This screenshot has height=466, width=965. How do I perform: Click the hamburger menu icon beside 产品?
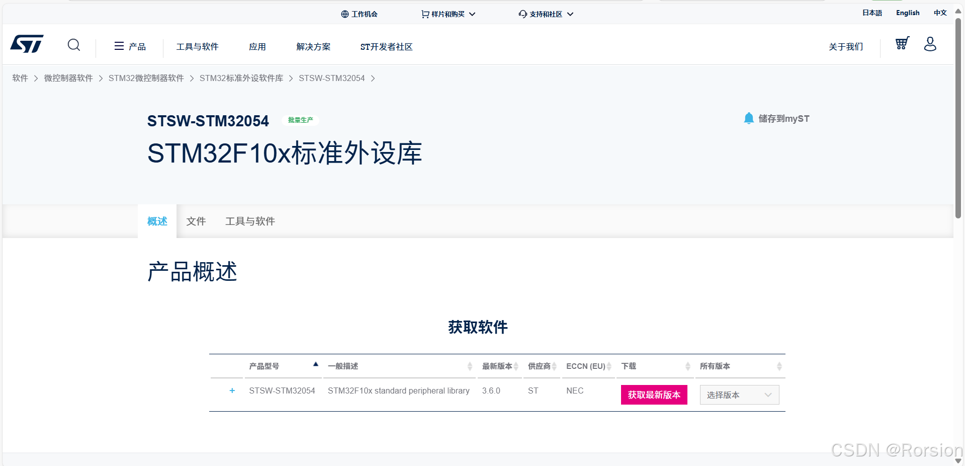119,46
